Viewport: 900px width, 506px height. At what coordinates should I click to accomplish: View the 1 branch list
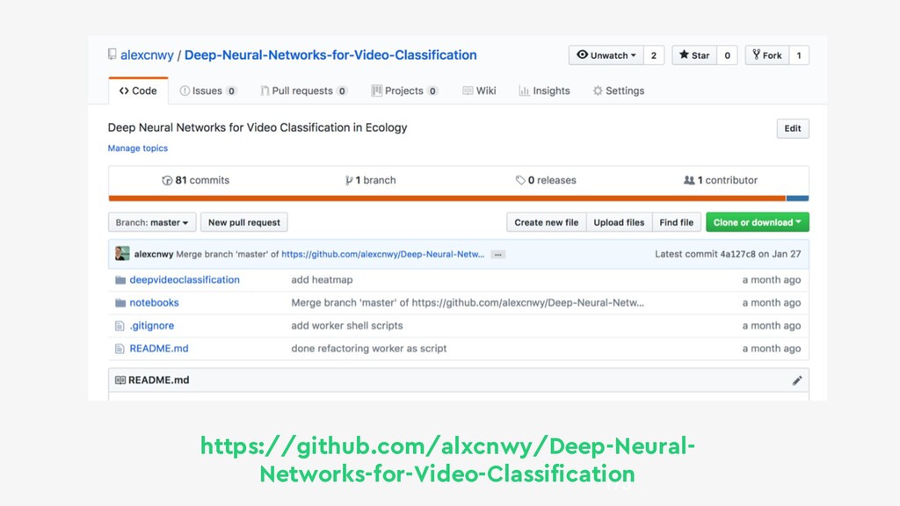coord(370,180)
